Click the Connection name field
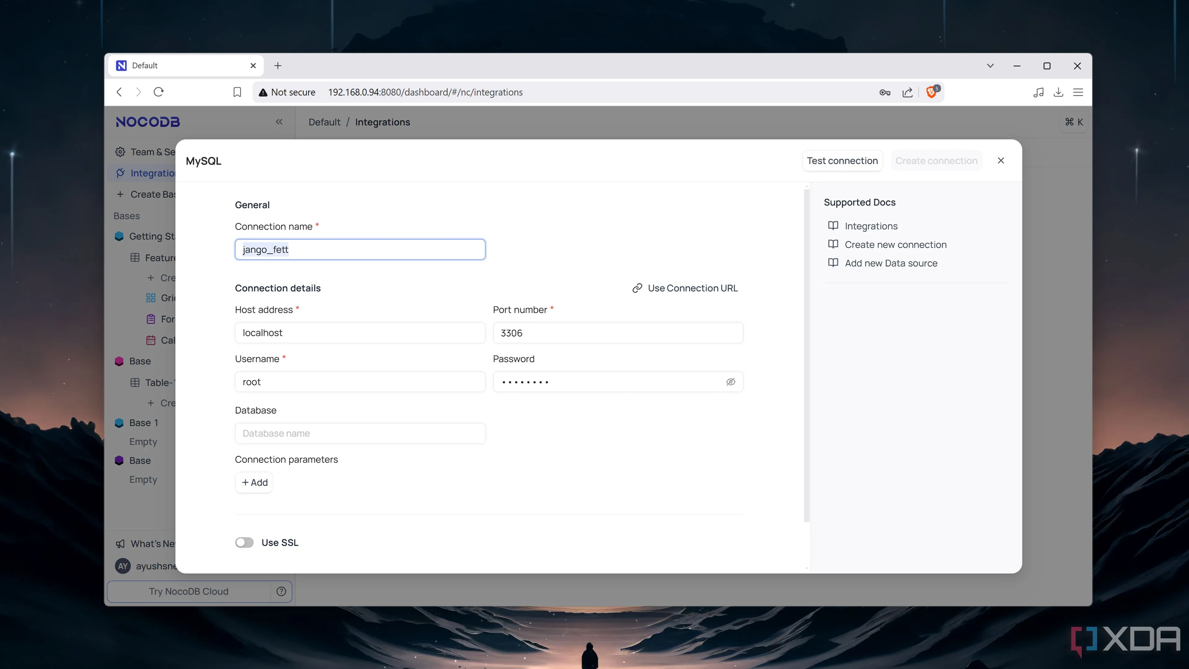Viewport: 1189px width, 669px height. [360, 250]
